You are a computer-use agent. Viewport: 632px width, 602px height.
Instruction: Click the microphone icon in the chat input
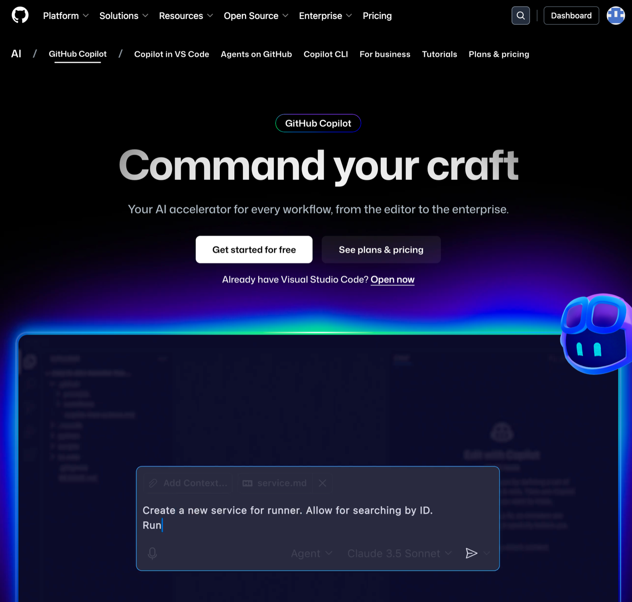pyautogui.click(x=152, y=553)
